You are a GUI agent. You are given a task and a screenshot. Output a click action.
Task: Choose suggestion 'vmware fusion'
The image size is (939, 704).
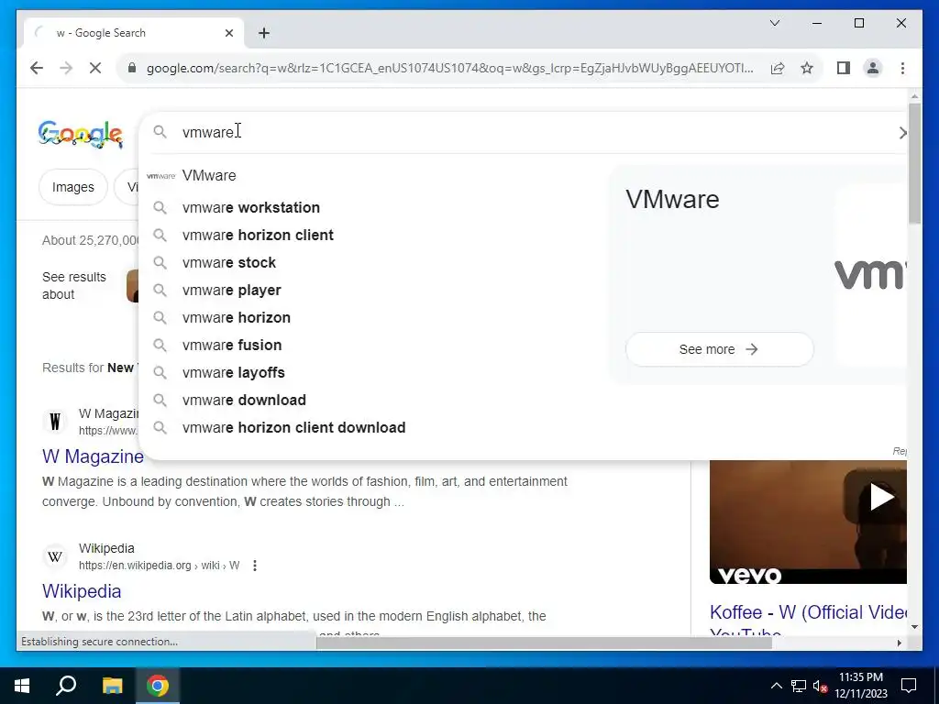tap(371, 346)
